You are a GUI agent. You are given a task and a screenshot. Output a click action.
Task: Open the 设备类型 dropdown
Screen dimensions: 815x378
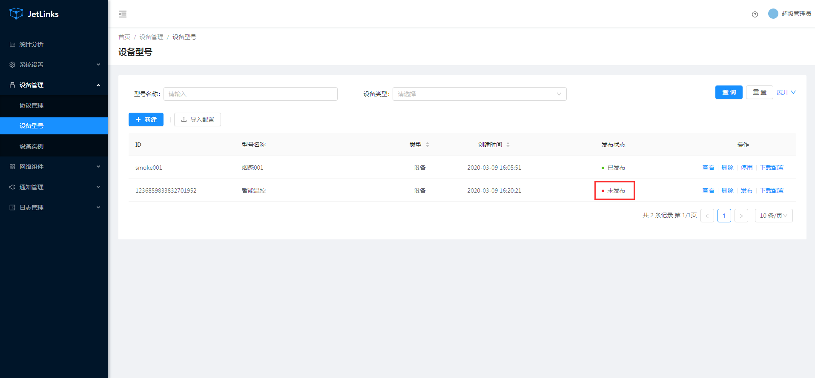(x=479, y=94)
